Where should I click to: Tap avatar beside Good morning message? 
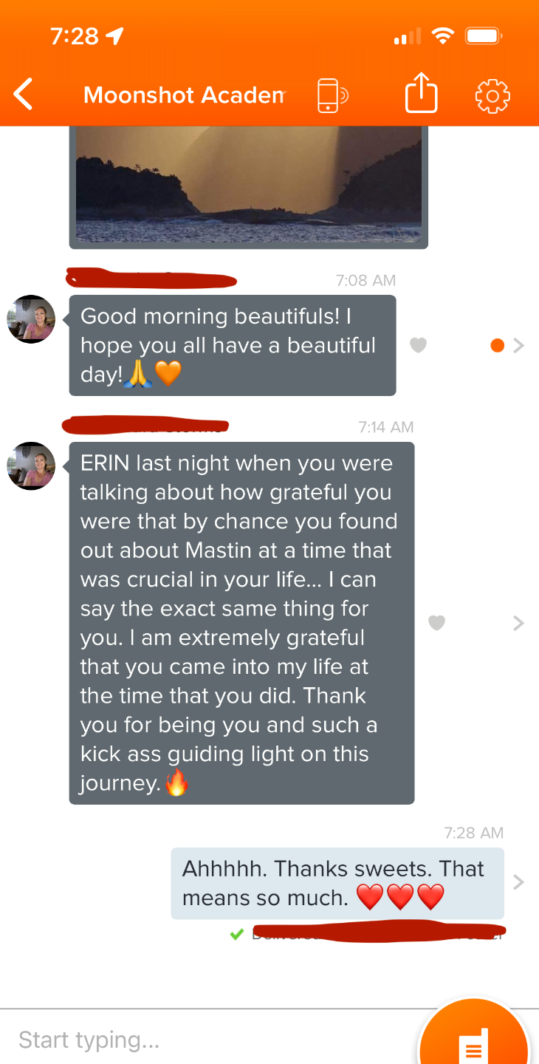coord(31,319)
